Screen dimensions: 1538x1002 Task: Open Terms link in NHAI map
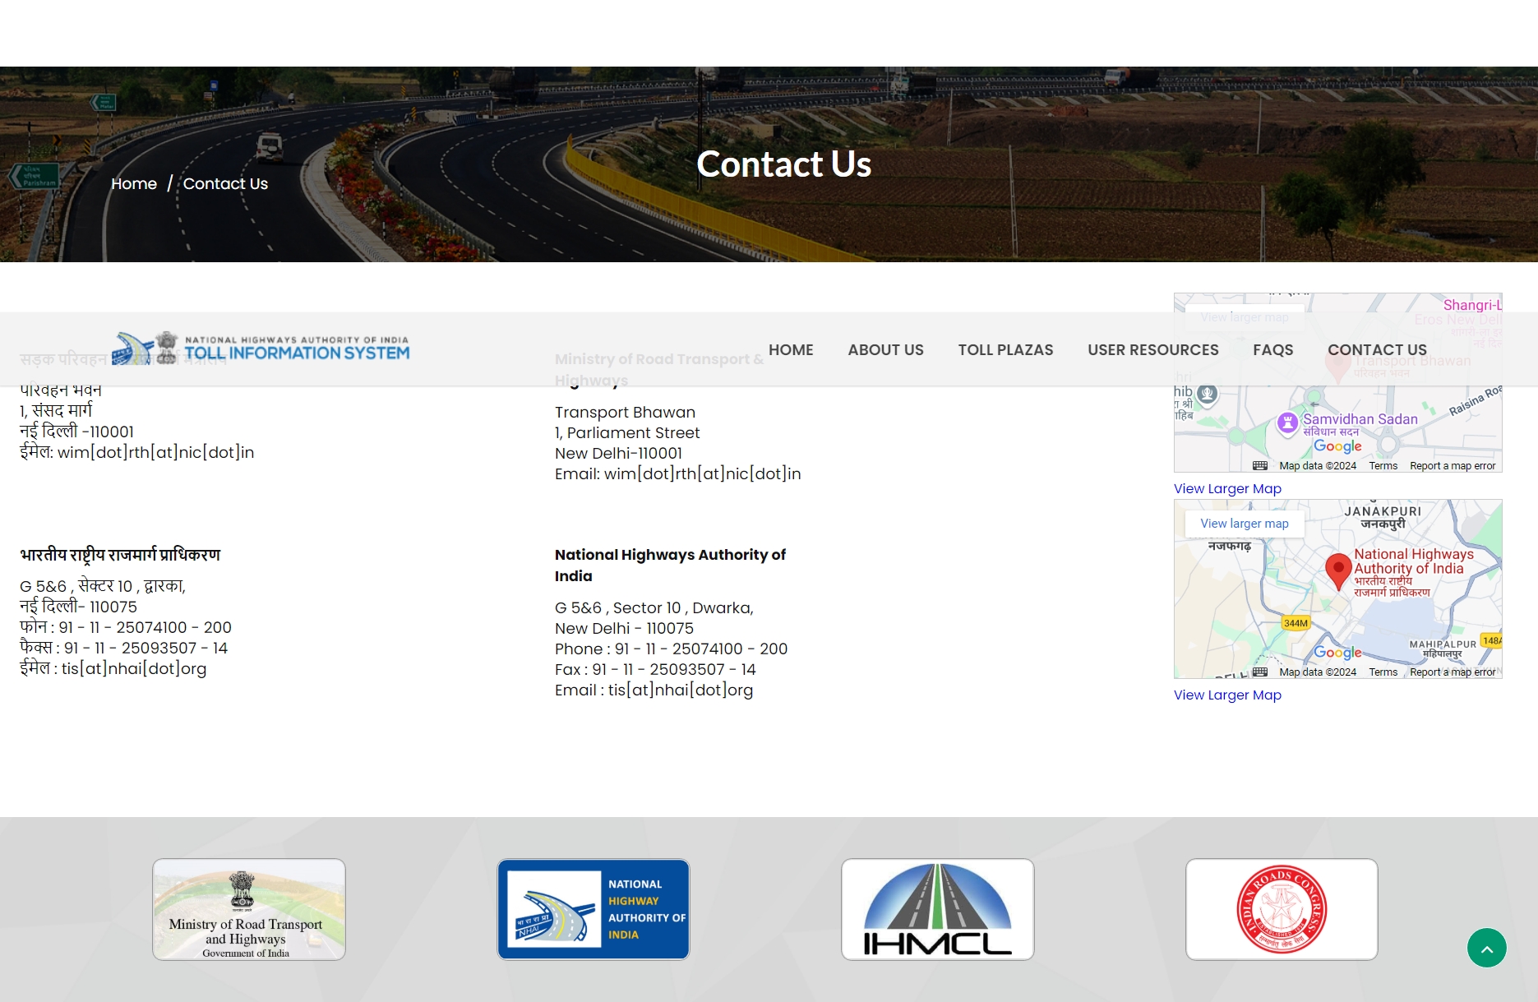(x=1383, y=672)
